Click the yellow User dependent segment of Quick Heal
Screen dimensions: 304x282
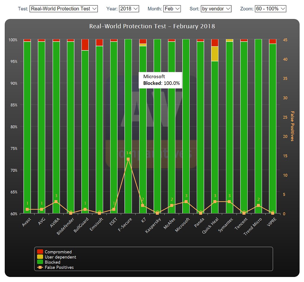tap(215, 54)
